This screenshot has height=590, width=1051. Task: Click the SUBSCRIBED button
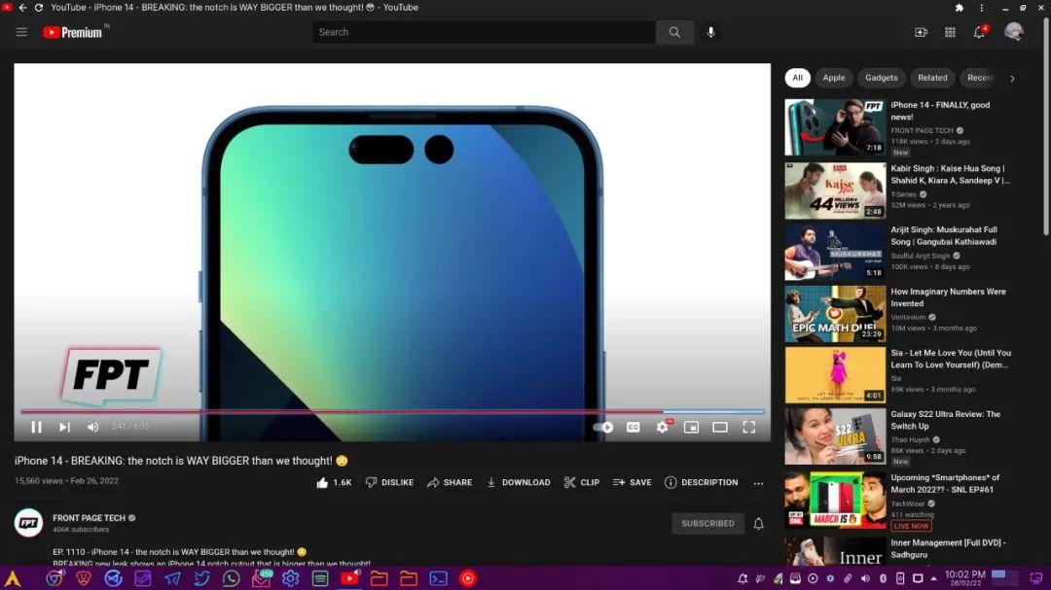707,523
